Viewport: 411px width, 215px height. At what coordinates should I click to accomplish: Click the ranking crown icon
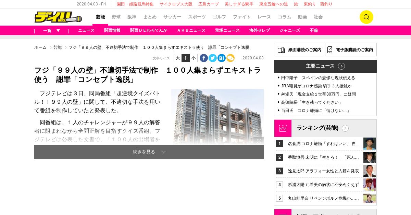[x=283, y=128]
